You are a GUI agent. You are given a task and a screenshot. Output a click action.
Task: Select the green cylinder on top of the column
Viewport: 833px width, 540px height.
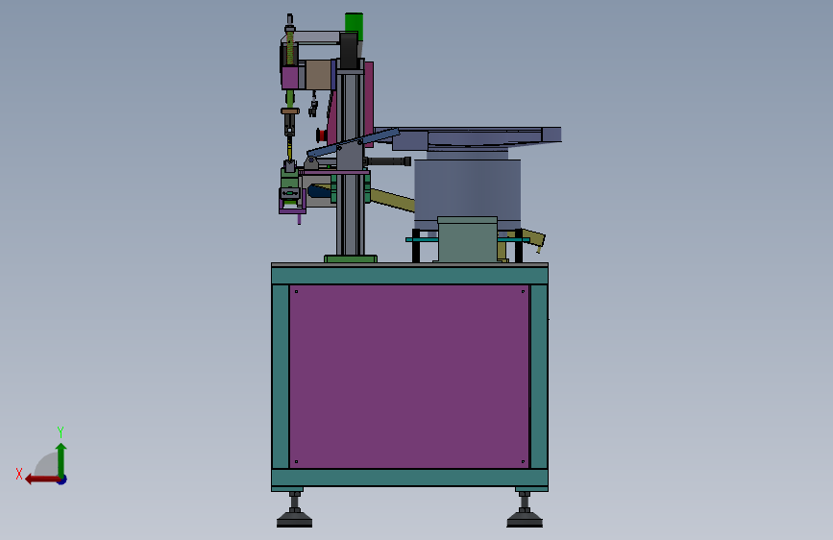click(x=354, y=26)
